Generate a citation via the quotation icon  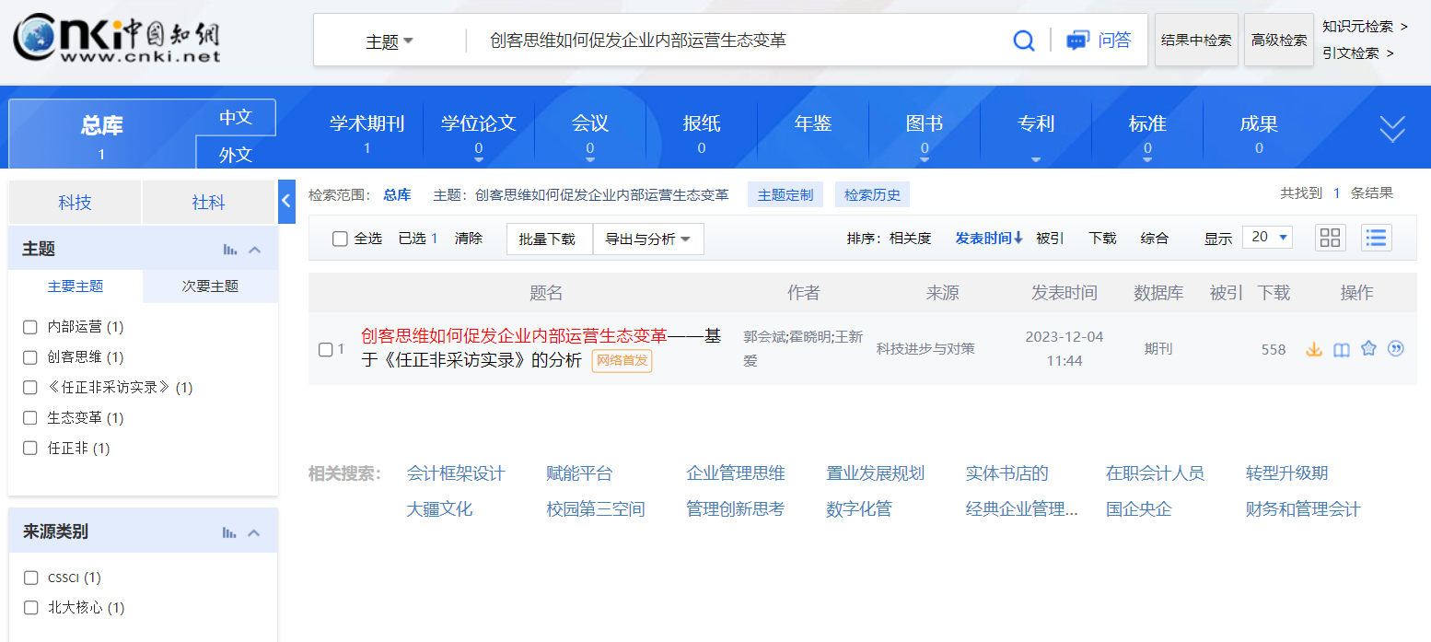coord(1396,349)
